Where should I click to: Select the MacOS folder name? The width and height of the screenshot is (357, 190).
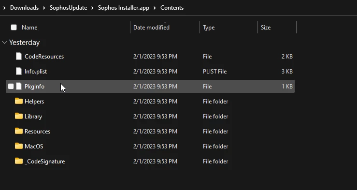point(34,146)
